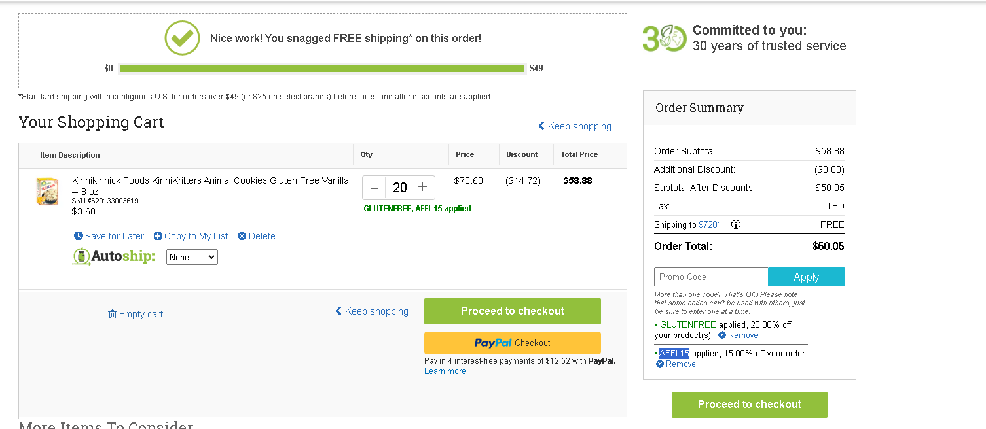
Task: Apply the promo code
Action: point(807,277)
